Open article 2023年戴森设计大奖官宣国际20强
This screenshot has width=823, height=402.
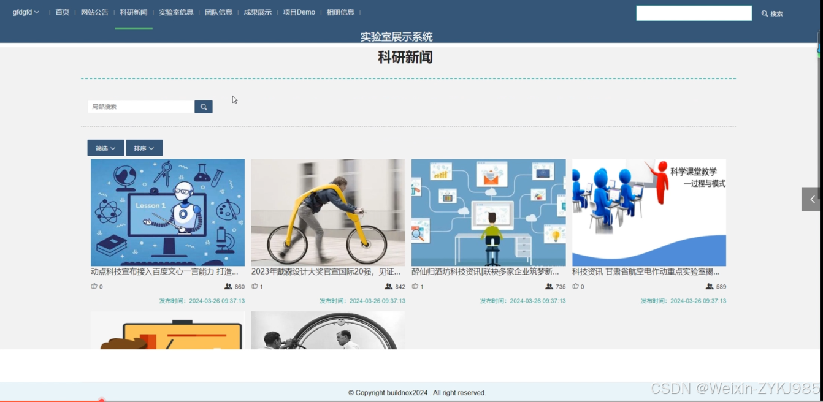(x=326, y=271)
